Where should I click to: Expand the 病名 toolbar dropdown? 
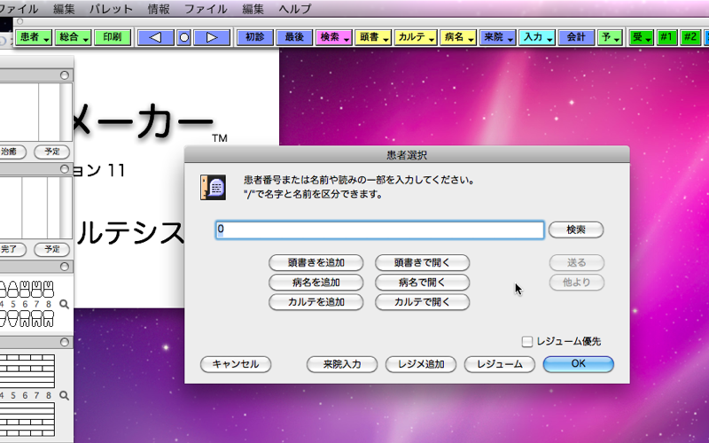pyautogui.click(x=456, y=37)
